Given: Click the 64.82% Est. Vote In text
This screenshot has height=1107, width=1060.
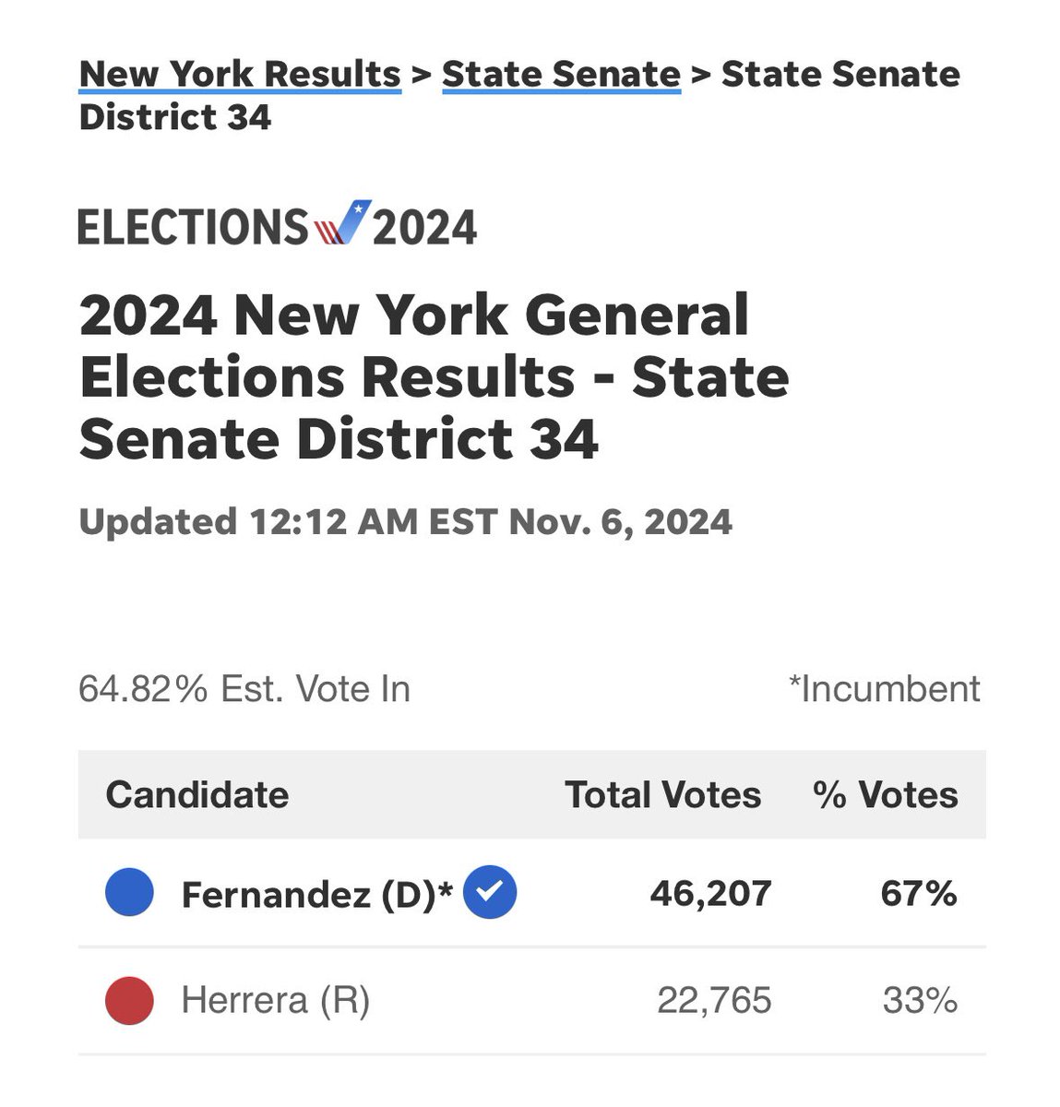Looking at the screenshot, I should tap(244, 689).
